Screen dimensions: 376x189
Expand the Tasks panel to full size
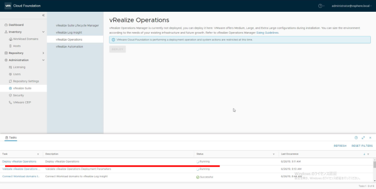(363, 138)
